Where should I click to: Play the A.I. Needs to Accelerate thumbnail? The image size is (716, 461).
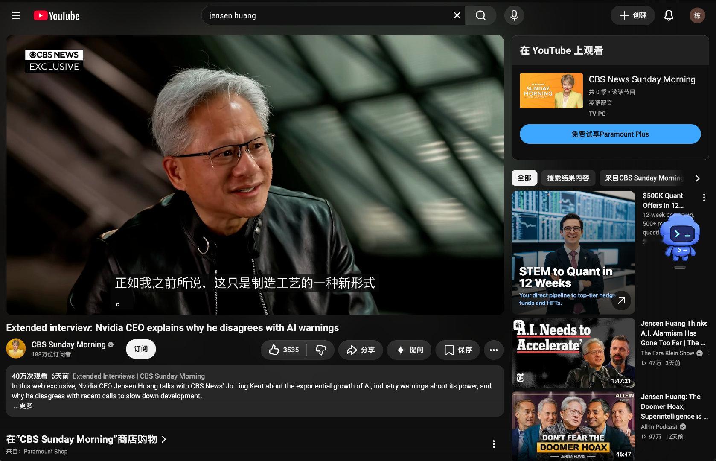tap(573, 353)
